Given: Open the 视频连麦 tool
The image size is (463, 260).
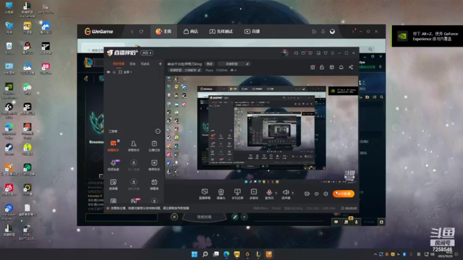Looking at the screenshot, I should tap(113, 165).
